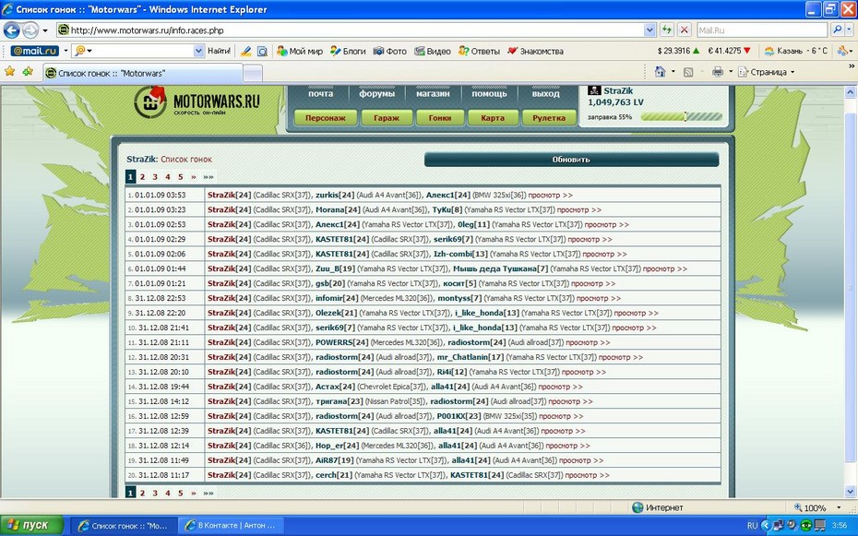858x536 pixels.
Task: Open Знакомства from the Mail.ru toolbar
Action: pyautogui.click(x=535, y=51)
